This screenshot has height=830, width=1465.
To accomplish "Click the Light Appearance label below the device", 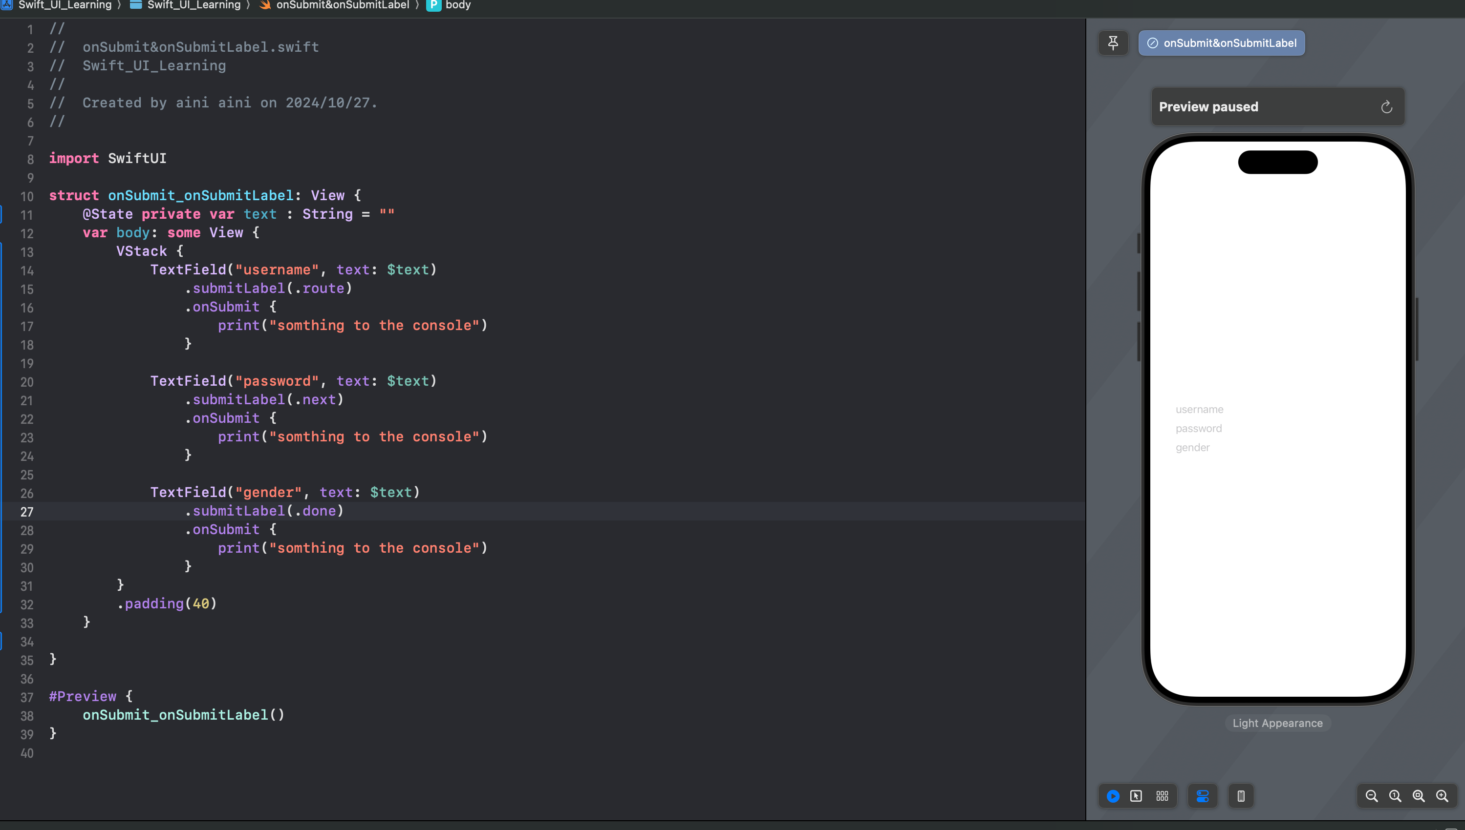I will pyautogui.click(x=1277, y=723).
